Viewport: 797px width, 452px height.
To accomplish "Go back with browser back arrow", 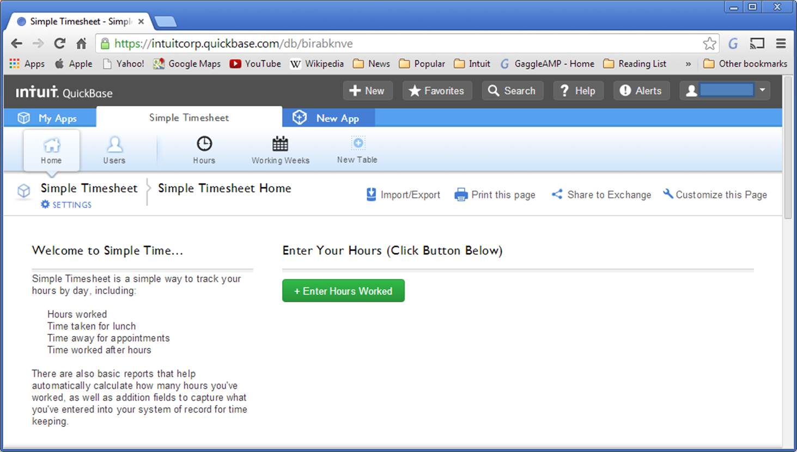I will [17, 44].
